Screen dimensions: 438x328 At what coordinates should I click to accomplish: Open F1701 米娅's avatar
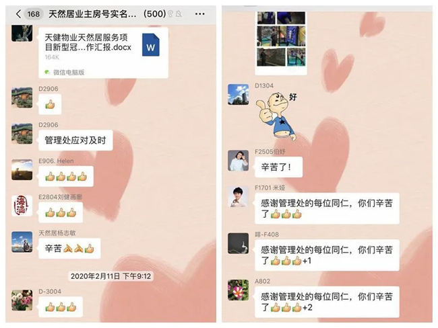tap(239, 197)
